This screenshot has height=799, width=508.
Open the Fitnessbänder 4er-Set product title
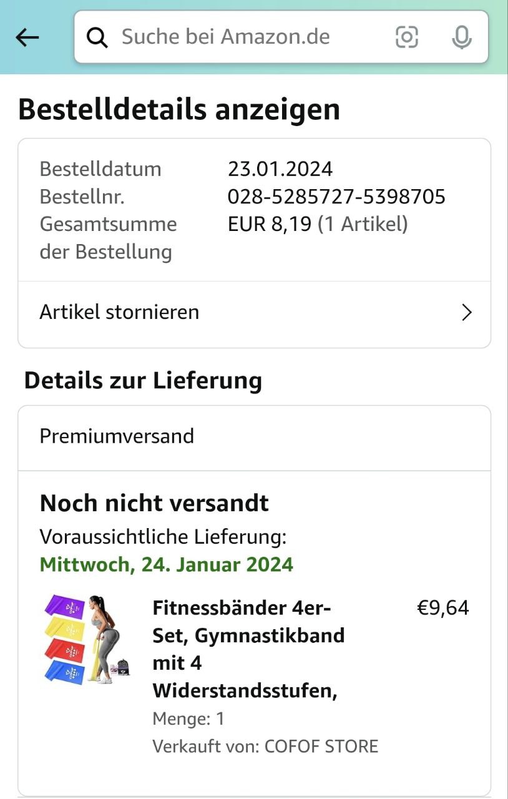248,649
